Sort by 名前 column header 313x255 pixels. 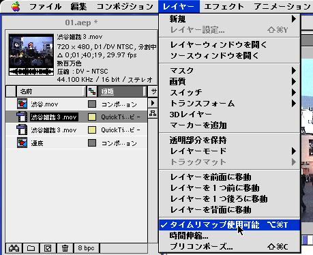[x=50, y=91]
